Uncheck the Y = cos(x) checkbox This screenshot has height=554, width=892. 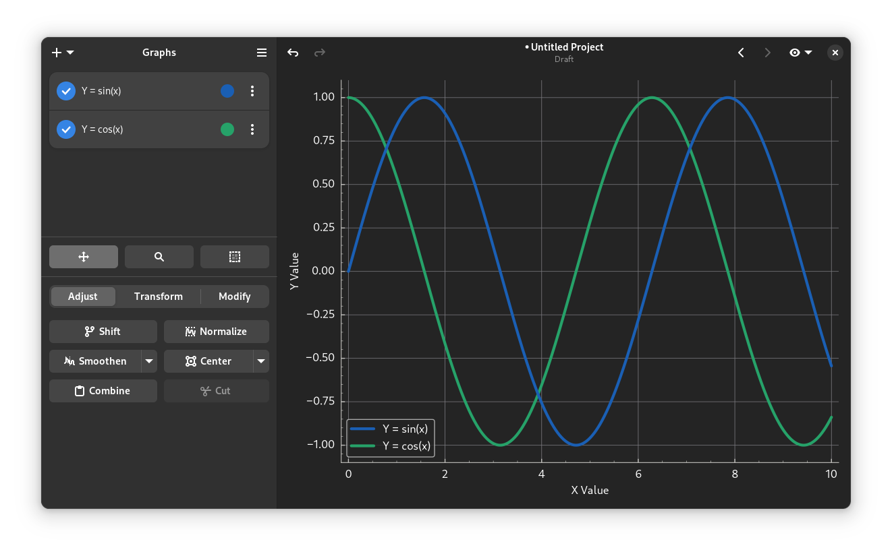pos(66,129)
